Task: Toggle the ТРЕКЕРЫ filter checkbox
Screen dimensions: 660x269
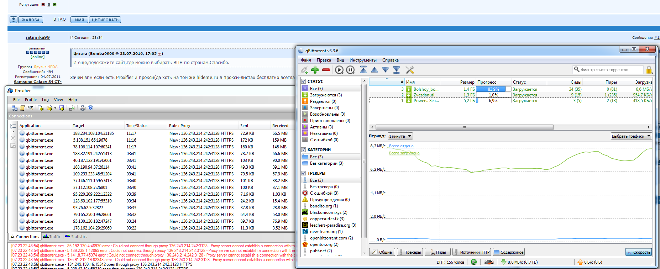Action: [x=304, y=173]
